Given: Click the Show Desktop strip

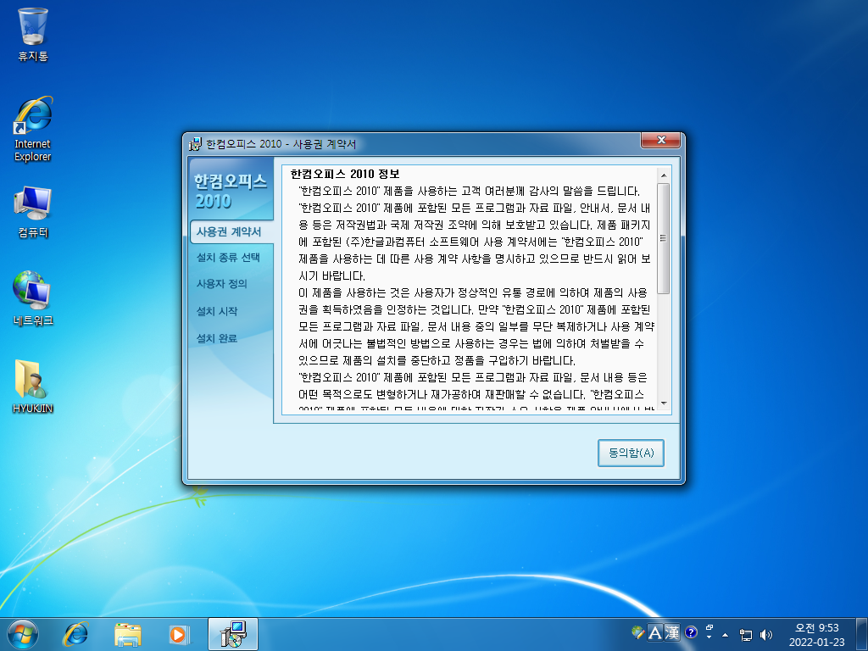Looking at the screenshot, I should click(x=862, y=634).
